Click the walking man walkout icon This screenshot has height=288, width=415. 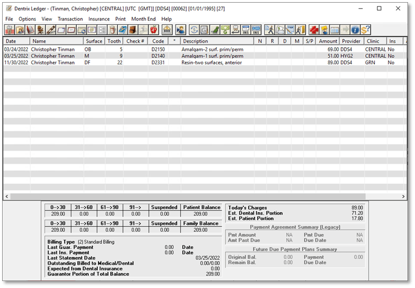coord(270,30)
